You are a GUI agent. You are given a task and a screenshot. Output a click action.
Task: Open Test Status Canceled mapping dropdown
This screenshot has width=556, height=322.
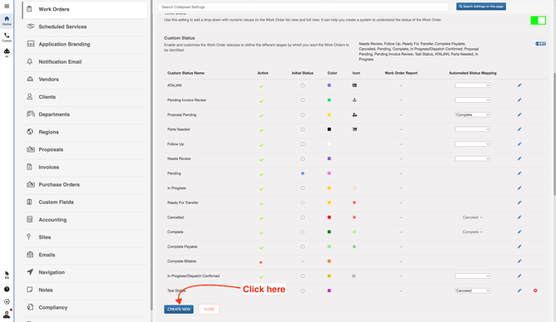[x=473, y=290]
